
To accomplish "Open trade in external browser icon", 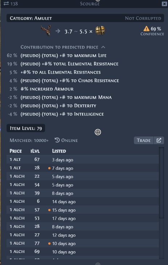I will tap(159, 140).
